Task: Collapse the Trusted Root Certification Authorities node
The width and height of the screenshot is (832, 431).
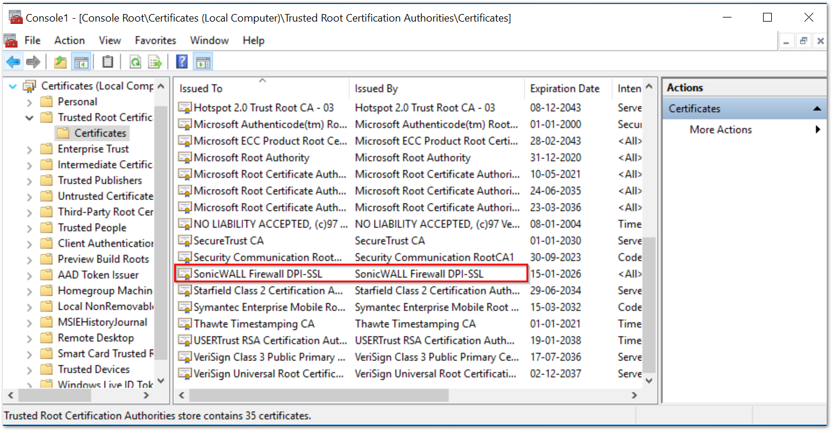Action: click(x=29, y=117)
